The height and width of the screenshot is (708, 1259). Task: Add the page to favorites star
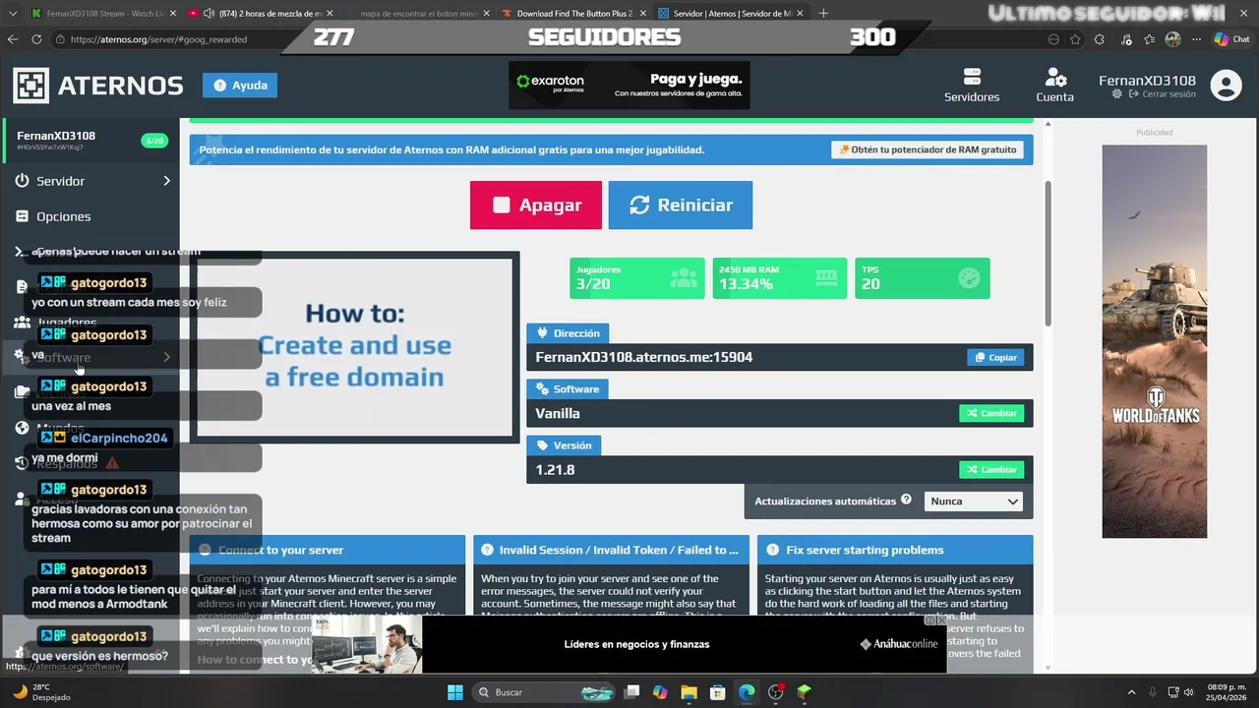(1075, 39)
